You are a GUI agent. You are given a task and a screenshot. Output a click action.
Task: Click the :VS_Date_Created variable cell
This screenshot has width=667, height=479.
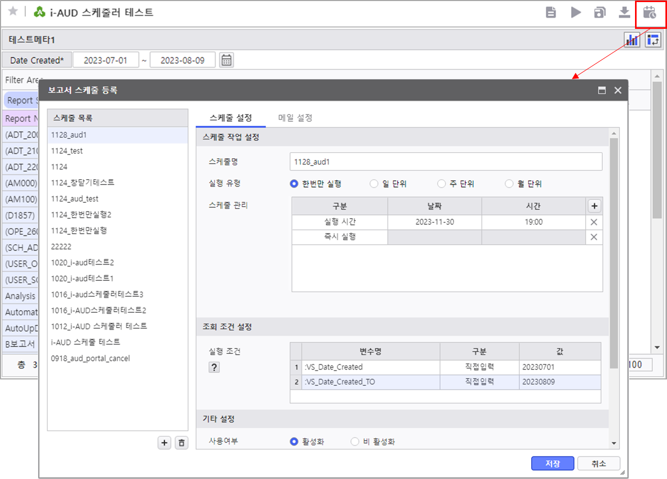(x=371, y=367)
